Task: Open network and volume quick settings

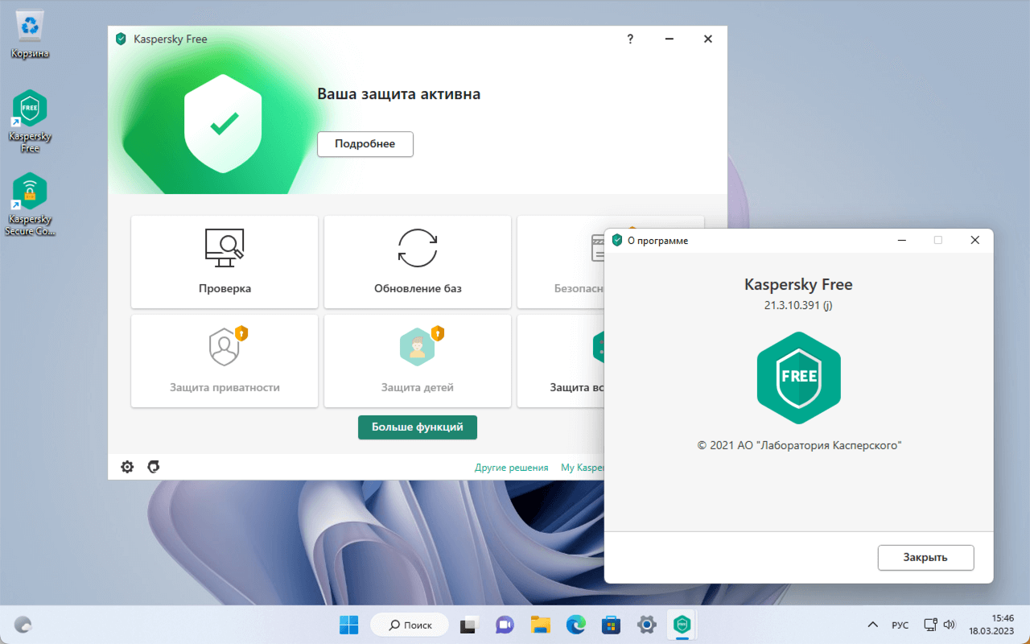Action: coord(939,625)
